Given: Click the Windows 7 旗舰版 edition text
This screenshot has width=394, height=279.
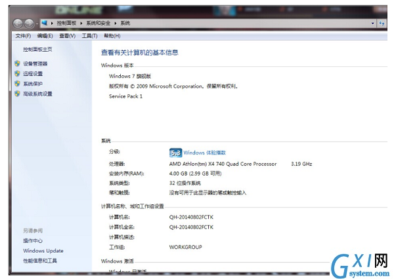Looking at the screenshot, I should 130,76.
